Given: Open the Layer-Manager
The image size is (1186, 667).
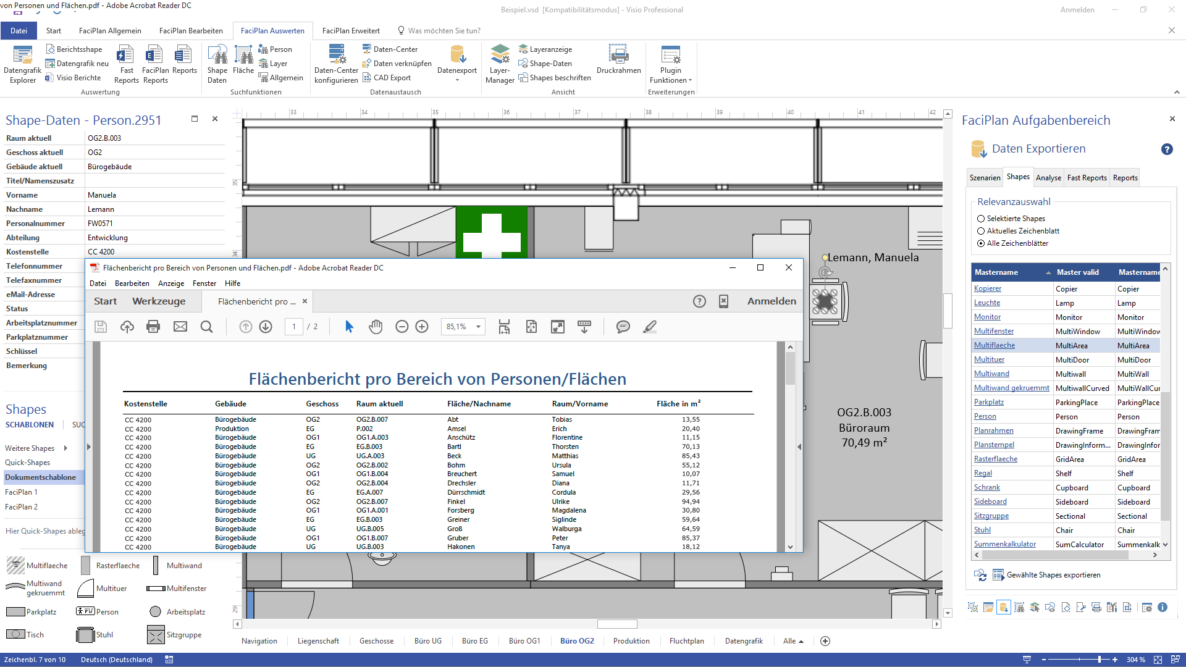Looking at the screenshot, I should [500, 64].
